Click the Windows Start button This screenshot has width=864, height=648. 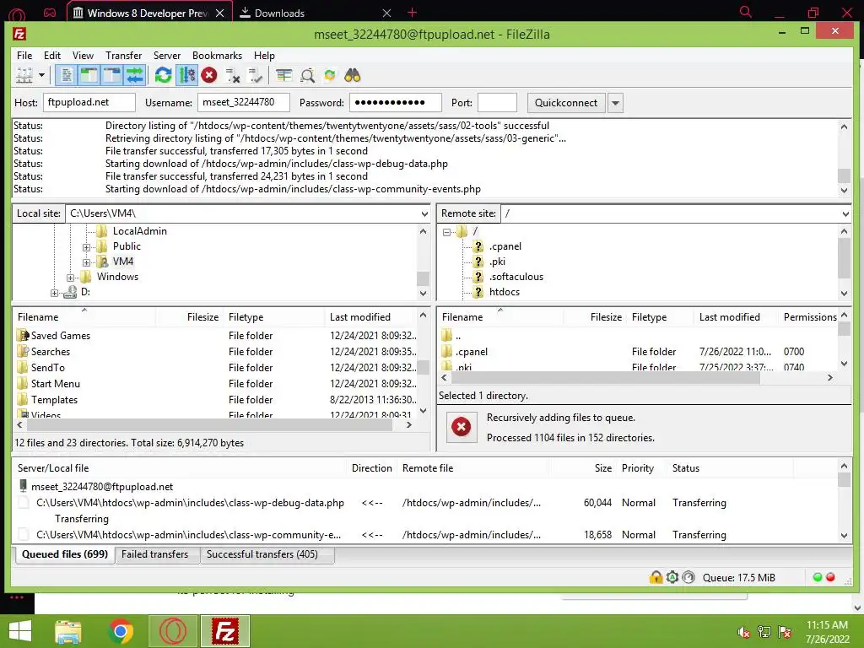pyautogui.click(x=20, y=631)
